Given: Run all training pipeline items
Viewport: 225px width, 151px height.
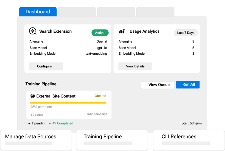Looking at the screenshot, I should click(x=189, y=84).
